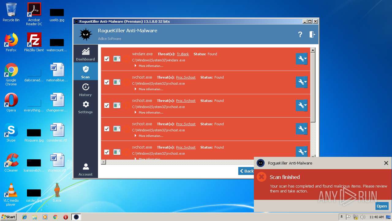Select the storiesos.rtf document icon
The width and height of the screenshot is (392, 221).
57,163
